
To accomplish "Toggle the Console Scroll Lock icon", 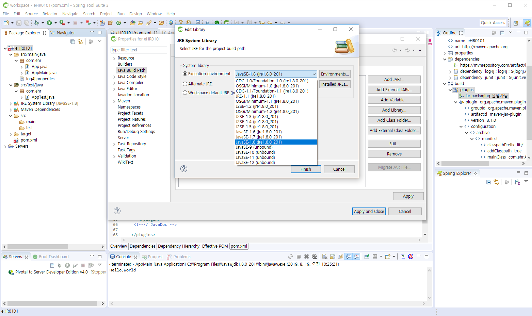I will [x=333, y=256].
